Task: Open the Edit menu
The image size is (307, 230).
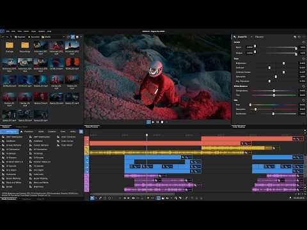Action: (x=13, y=31)
